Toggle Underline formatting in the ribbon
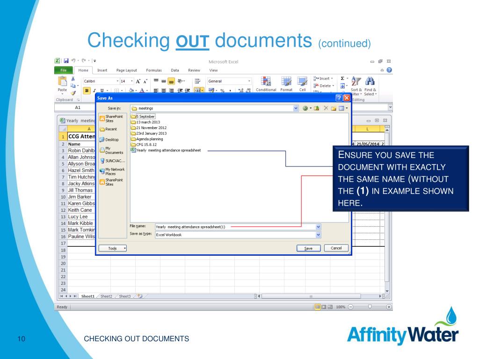Screen dimensions: 479x359 pyautogui.click(x=102, y=91)
